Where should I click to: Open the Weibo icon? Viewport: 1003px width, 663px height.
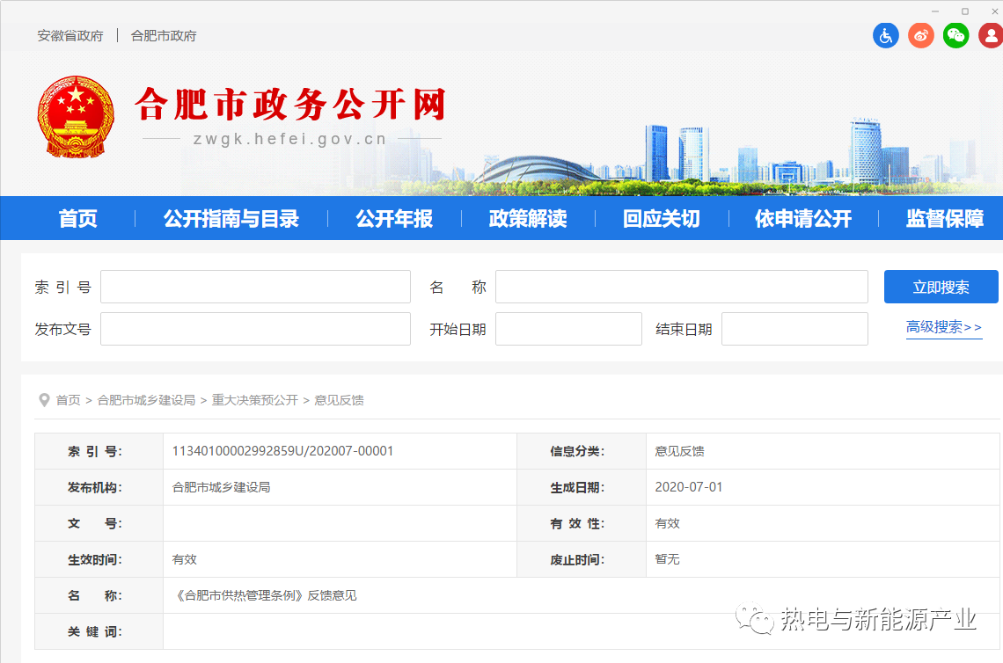coord(921,35)
